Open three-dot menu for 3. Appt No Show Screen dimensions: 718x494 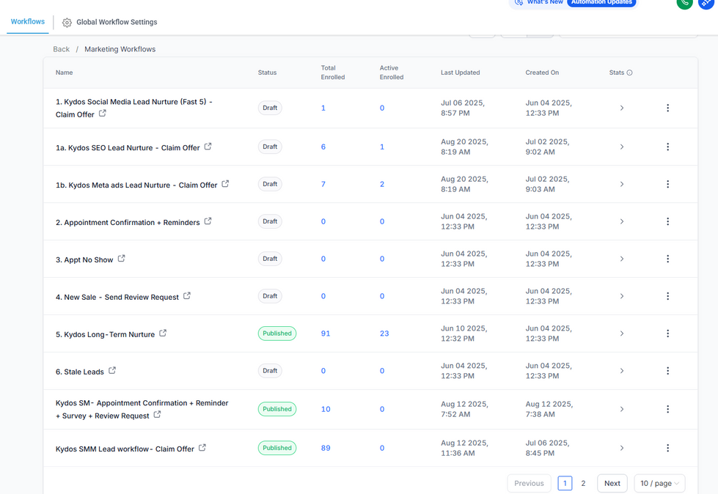[x=667, y=259]
